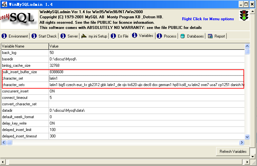Select the back_log variable row
This screenshot has height=166, width=257.
pos(123,53)
